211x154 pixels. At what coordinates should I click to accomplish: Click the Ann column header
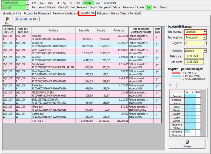(198, 92)
